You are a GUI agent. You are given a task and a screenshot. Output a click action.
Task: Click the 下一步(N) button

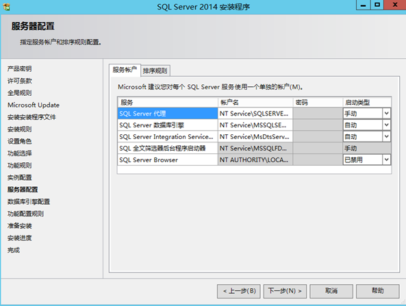click(x=285, y=291)
